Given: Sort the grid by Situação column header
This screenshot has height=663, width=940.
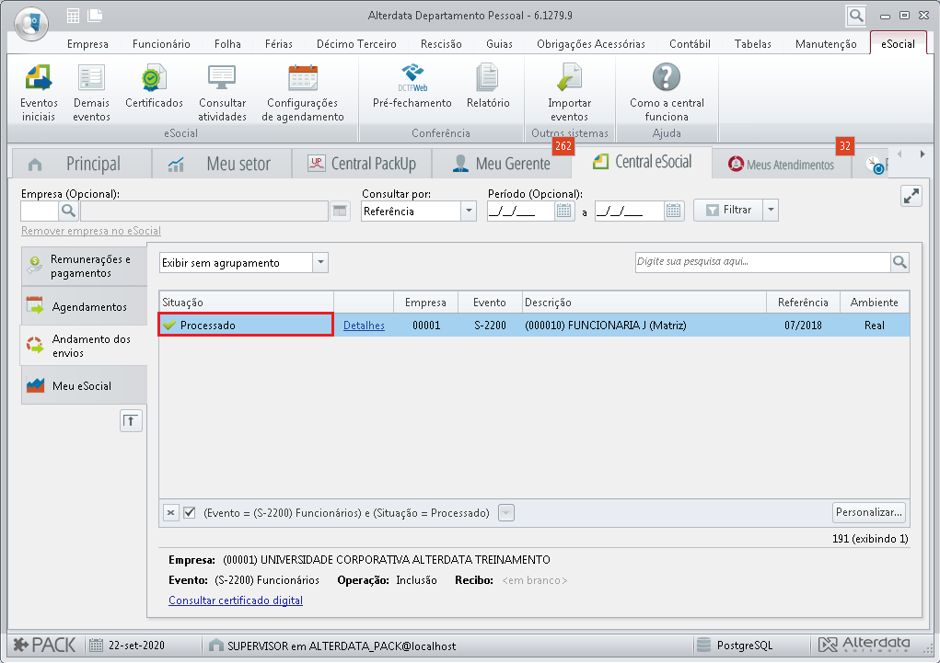Looking at the screenshot, I should tap(247, 303).
